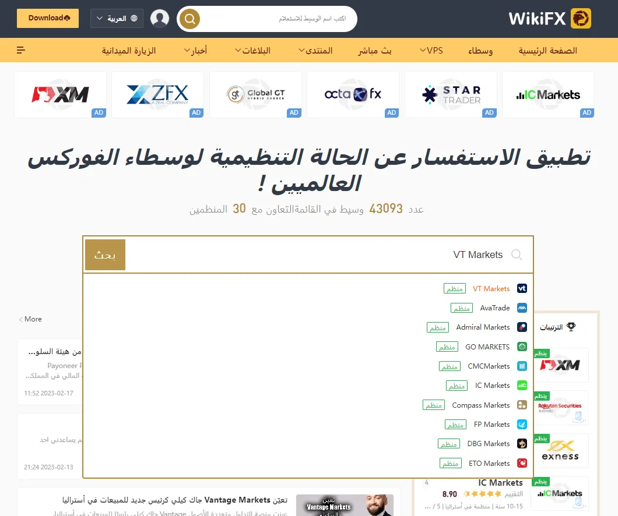
Task: Open the الزيارة الميدانية field visit item
Action: [x=129, y=51]
